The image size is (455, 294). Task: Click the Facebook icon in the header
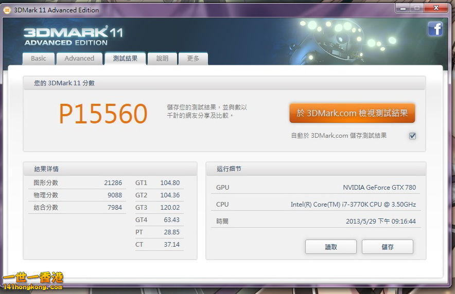click(435, 29)
